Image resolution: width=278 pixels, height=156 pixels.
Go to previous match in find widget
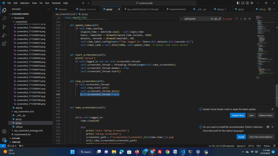237,19
